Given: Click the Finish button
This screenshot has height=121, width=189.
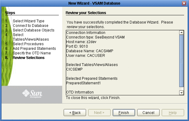Looking at the screenshot, I should click(124, 112).
